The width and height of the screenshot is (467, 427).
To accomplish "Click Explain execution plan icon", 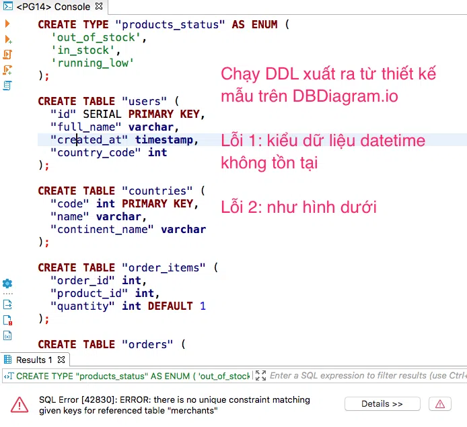I will (x=7, y=86).
